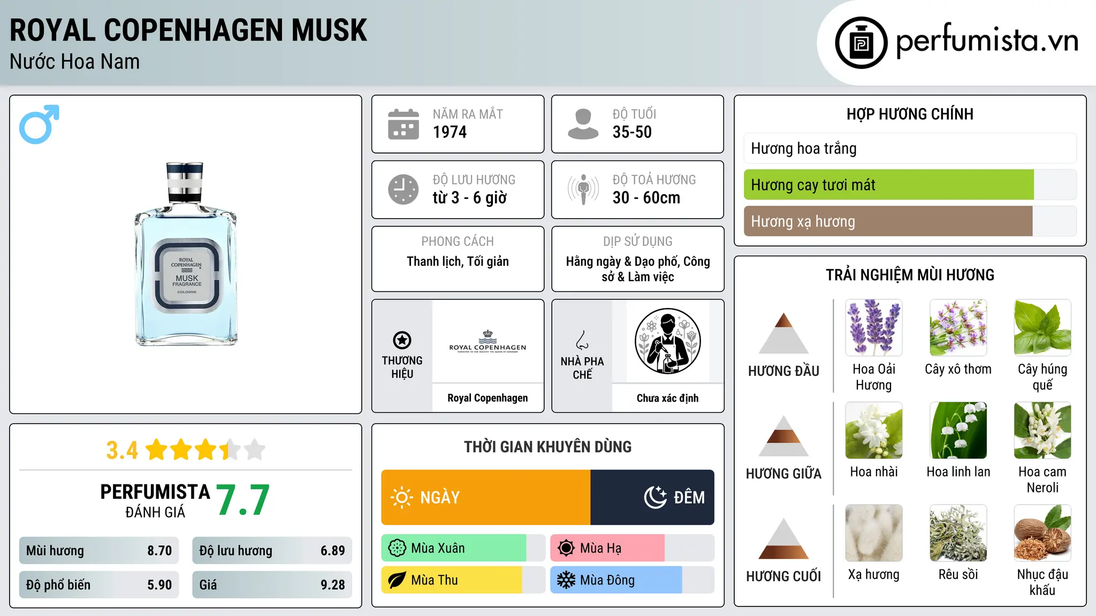The height and width of the screenshot is (616, 1096).
Task: Open the Cây xô thơm thumbnail
Action: coord(958,328)
